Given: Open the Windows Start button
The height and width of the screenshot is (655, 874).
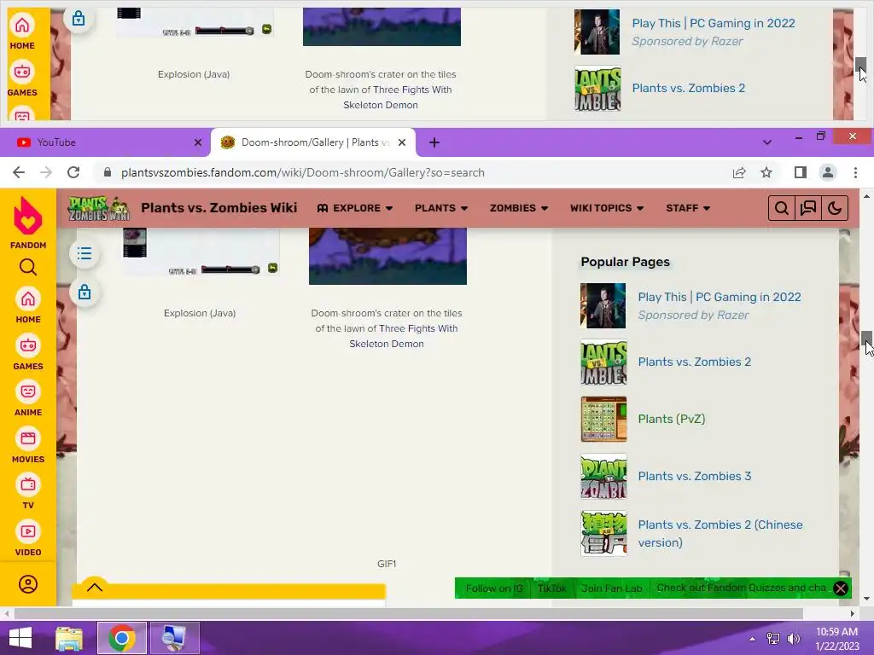Looking at the screenshot, I should pyautogui.click(x=20, y=638).
